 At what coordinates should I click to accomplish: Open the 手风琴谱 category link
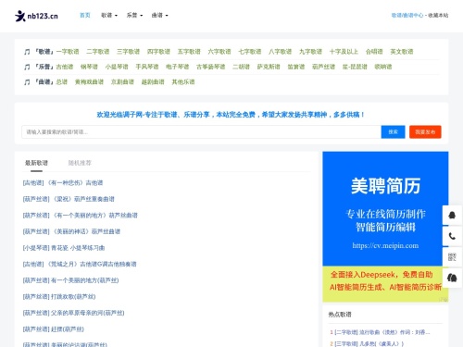tap(147, 67)
